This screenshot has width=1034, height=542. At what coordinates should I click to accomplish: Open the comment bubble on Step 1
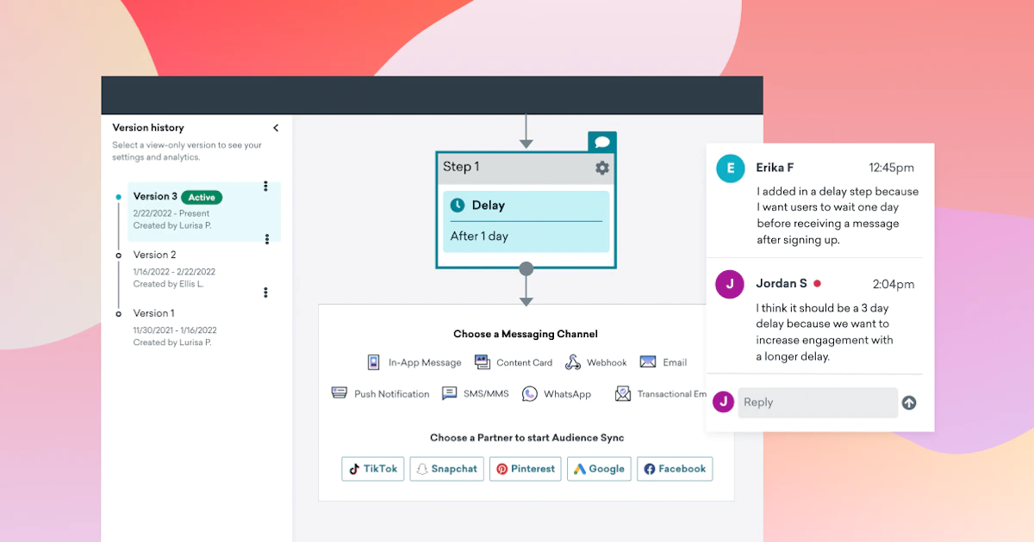(x=602, y=141)
